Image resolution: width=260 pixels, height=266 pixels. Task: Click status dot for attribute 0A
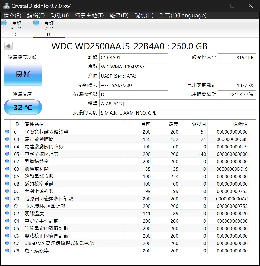pos(7,176)
